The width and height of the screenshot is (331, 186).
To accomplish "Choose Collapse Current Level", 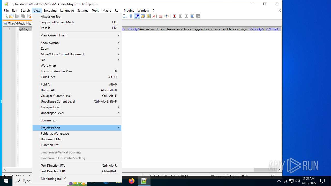I will (x=77, y=96).
